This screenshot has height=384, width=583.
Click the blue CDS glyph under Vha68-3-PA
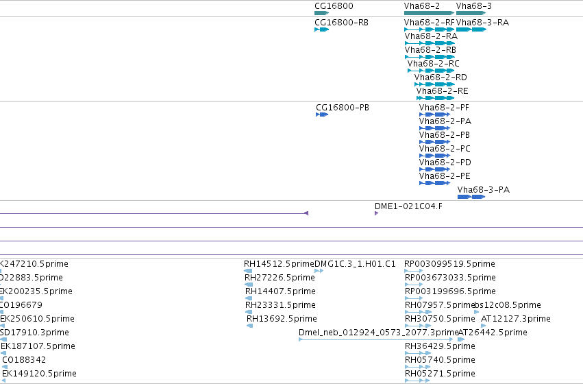pos(471,197)
